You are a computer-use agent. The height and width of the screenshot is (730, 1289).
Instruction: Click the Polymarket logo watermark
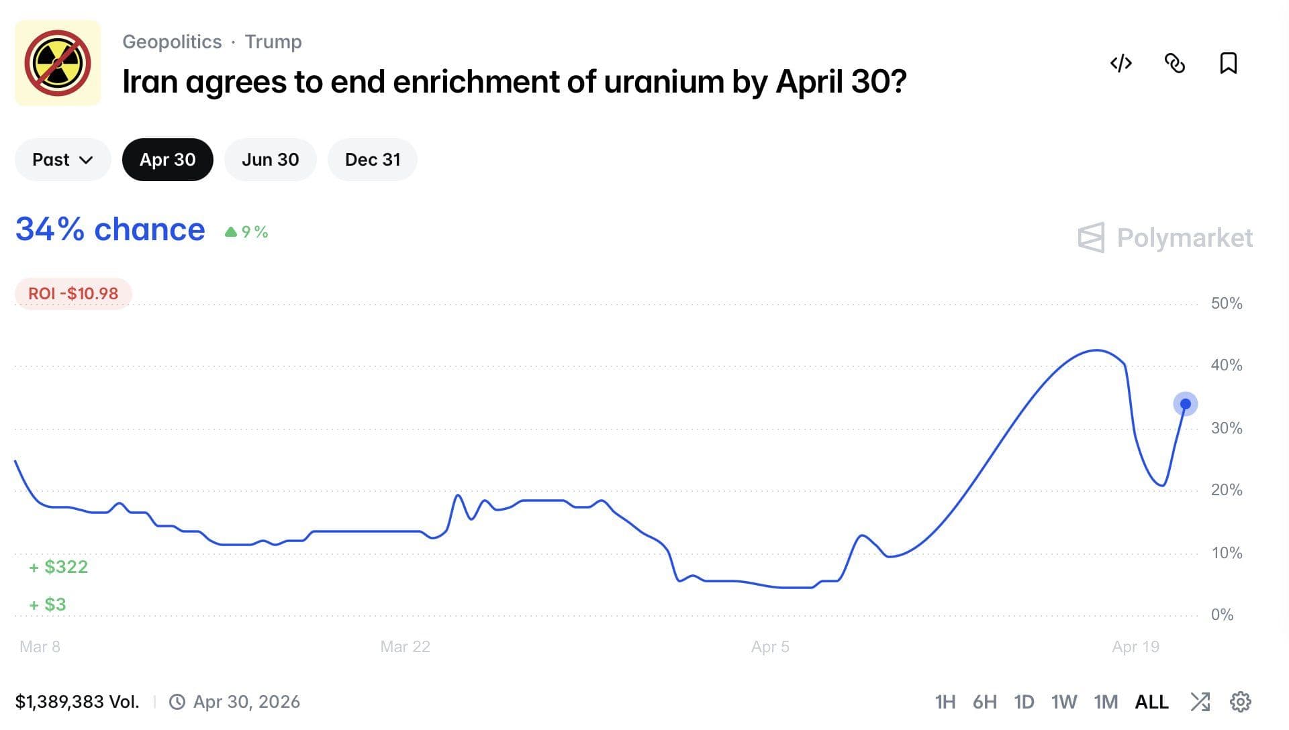(1165, 238)
